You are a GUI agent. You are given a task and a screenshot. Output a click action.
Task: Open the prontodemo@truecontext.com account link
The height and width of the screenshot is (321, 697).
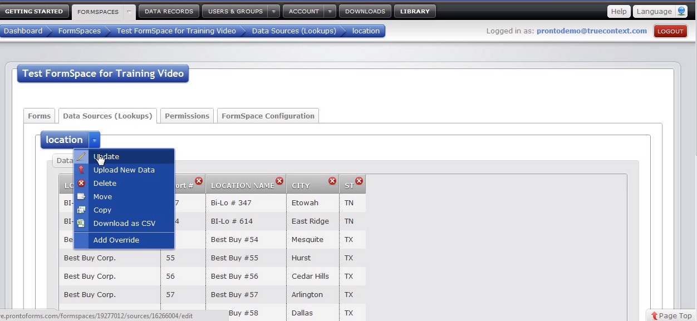point(591,31)
